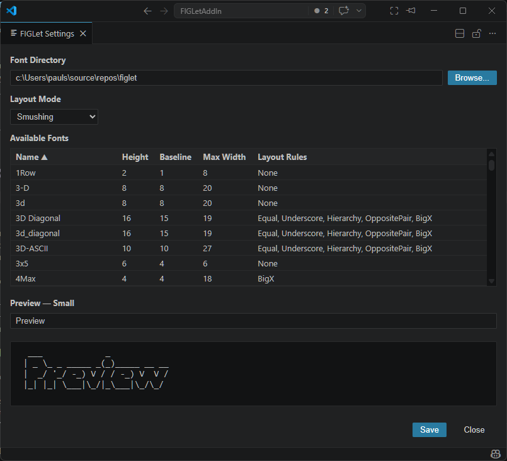Screen dimensions: 507x461
Task: Open Copilot status icon in status bar
Action: pyautogui.click(x=496, y=454)
